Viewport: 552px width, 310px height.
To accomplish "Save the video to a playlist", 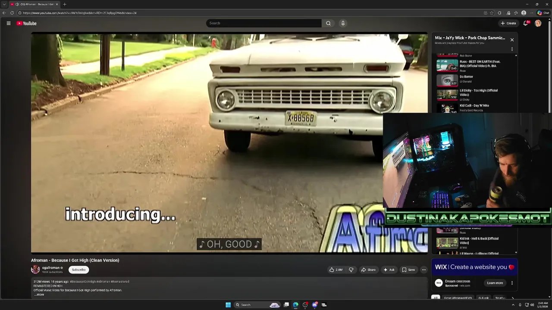I will (x=408, y=270).
